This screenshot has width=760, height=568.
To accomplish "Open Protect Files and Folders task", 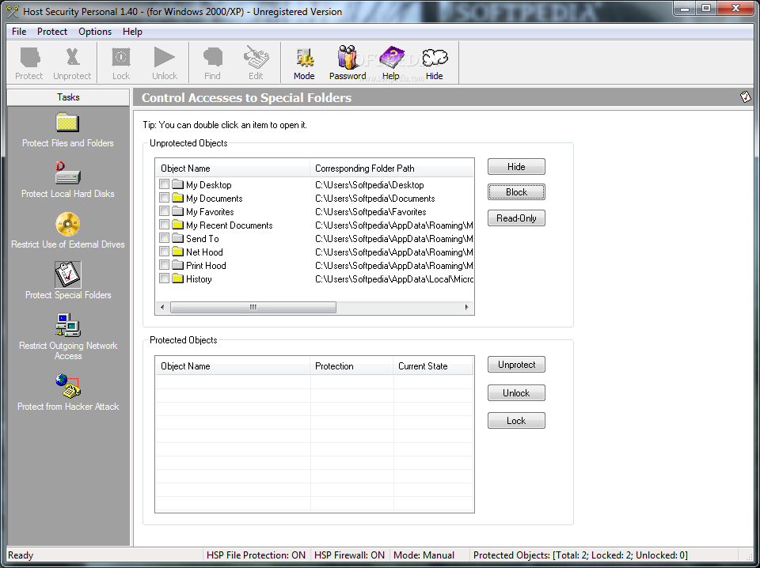I will (x=68, y=130).
